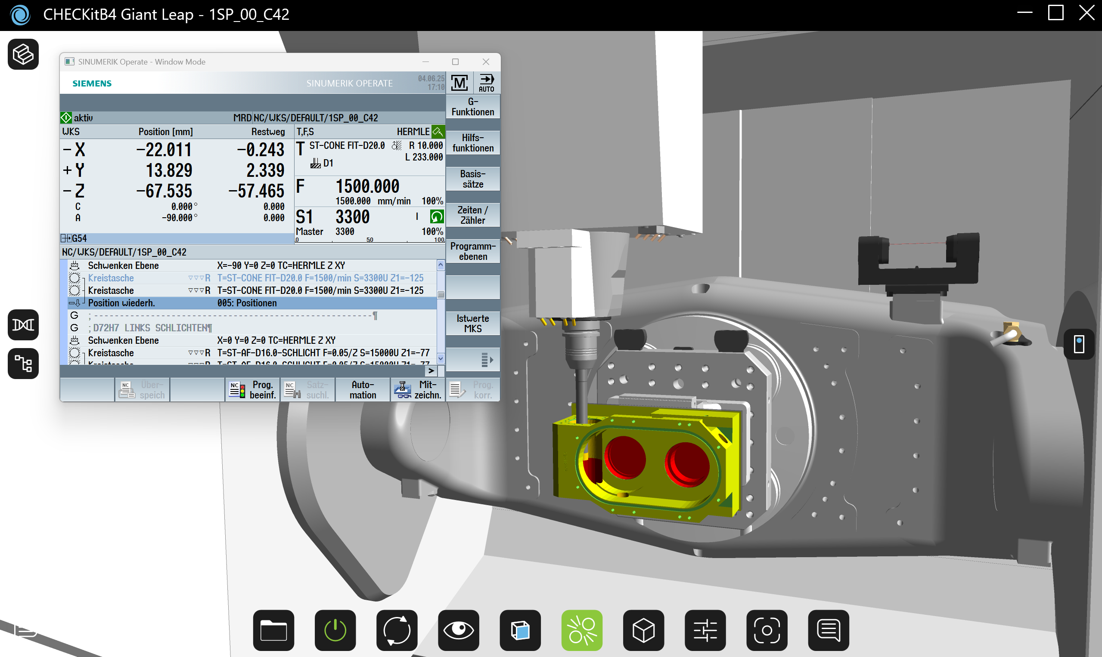
Task: Click the controller panel icon on right edge
Action: [x=1079, y=344]
